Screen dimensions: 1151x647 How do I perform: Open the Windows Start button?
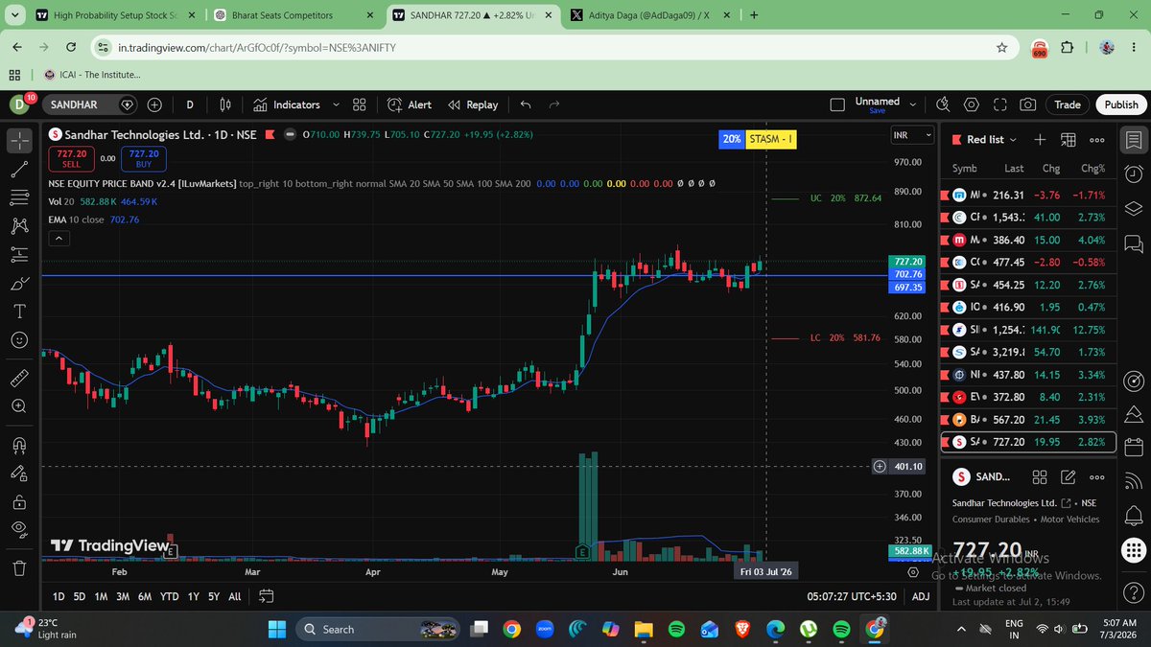[277, 630]
